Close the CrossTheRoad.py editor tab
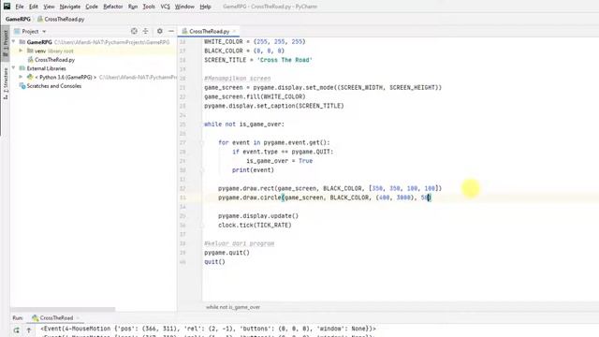The width and height of the screenshot is (599, 337). point(234,31)
